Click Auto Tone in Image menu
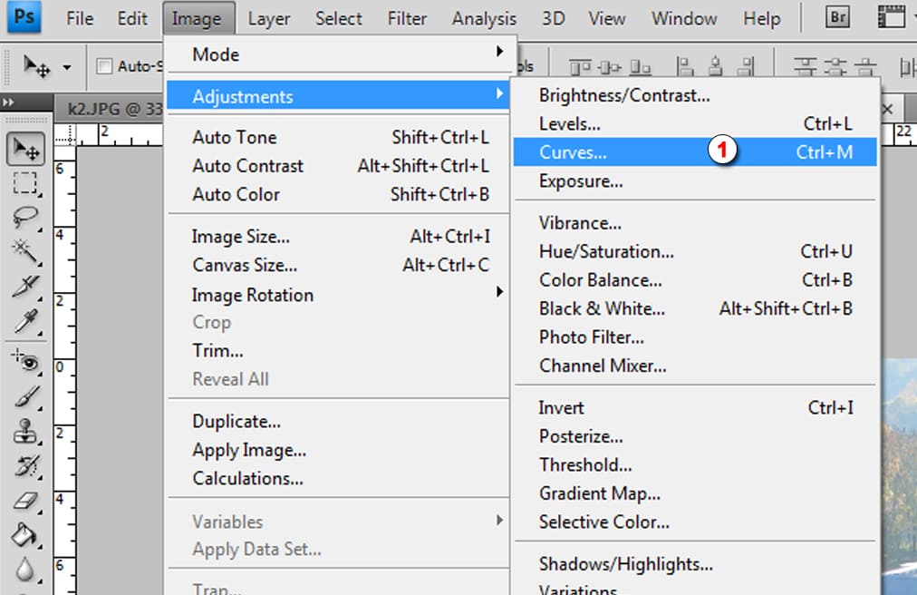Screen dimensions: 917x595 339,137
